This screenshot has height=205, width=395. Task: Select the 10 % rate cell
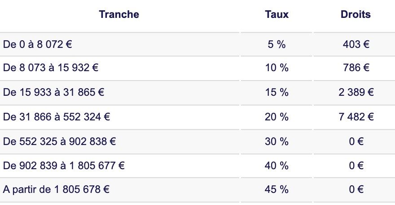coord(276,68)
